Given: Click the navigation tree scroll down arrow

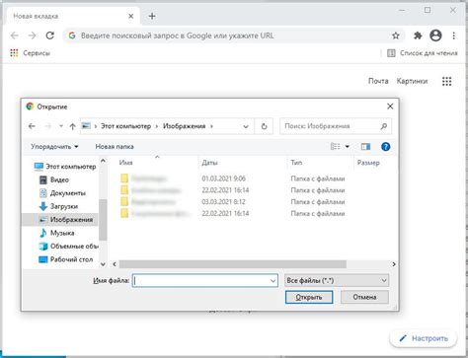Looking at the screenshot, I should pos(103,264).
